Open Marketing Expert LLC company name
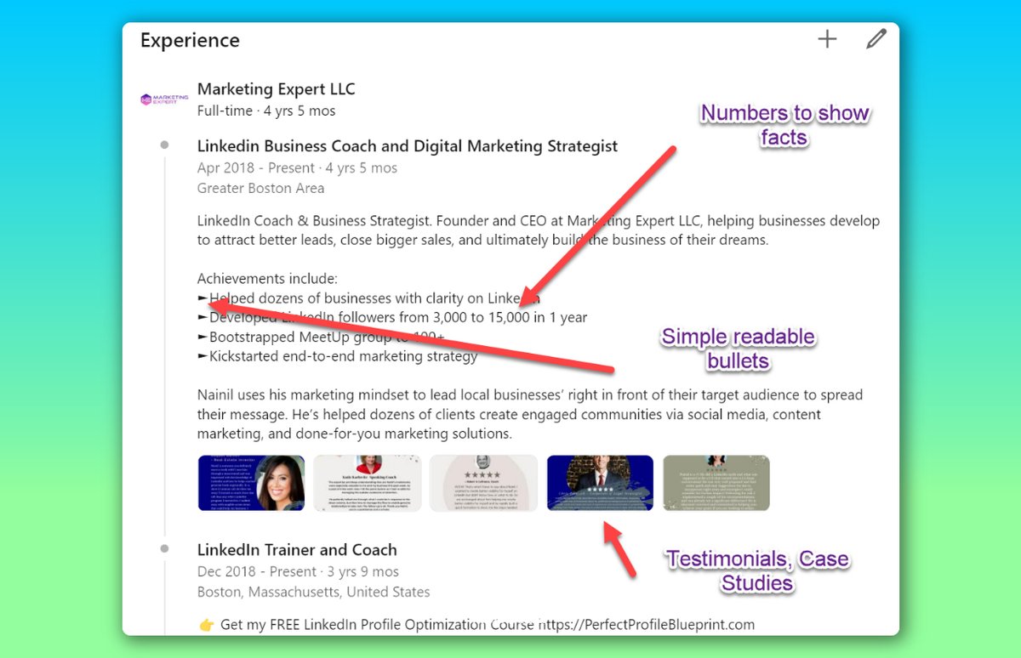 tap(277, 89)
